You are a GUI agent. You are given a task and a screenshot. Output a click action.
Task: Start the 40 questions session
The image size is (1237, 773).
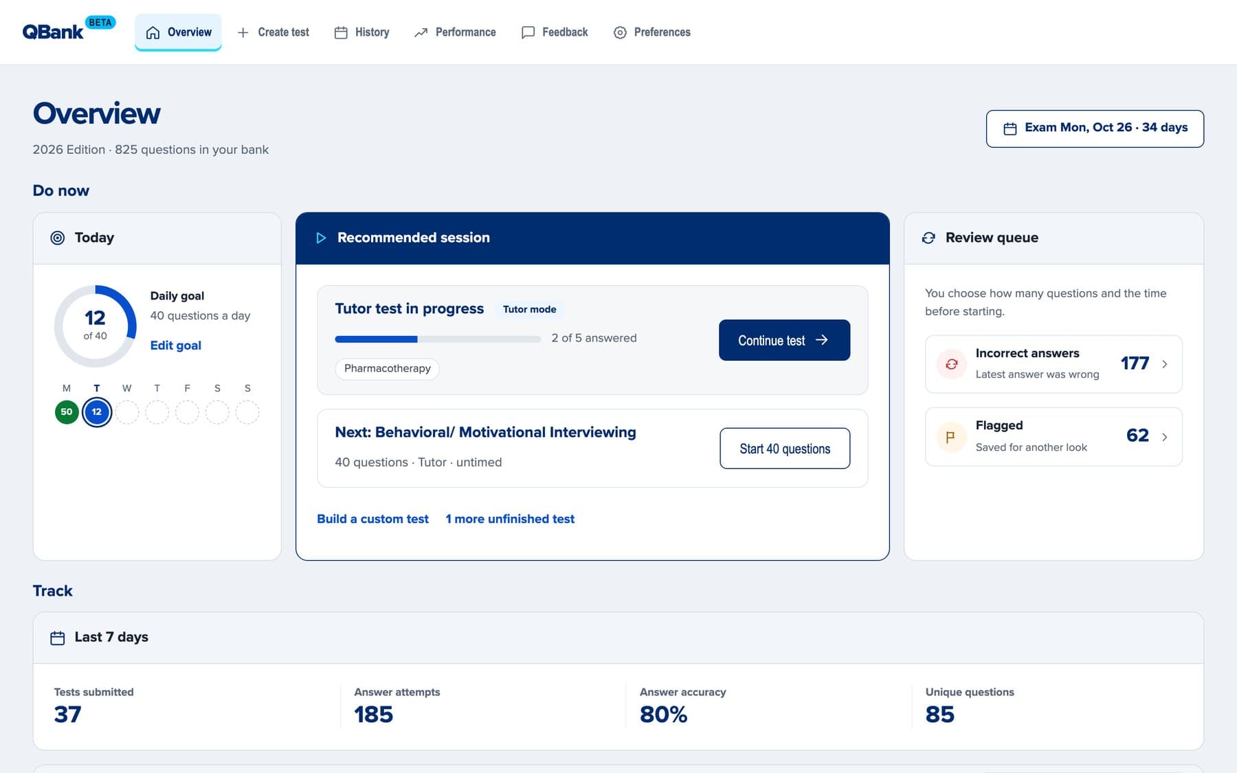click(785, 449)
